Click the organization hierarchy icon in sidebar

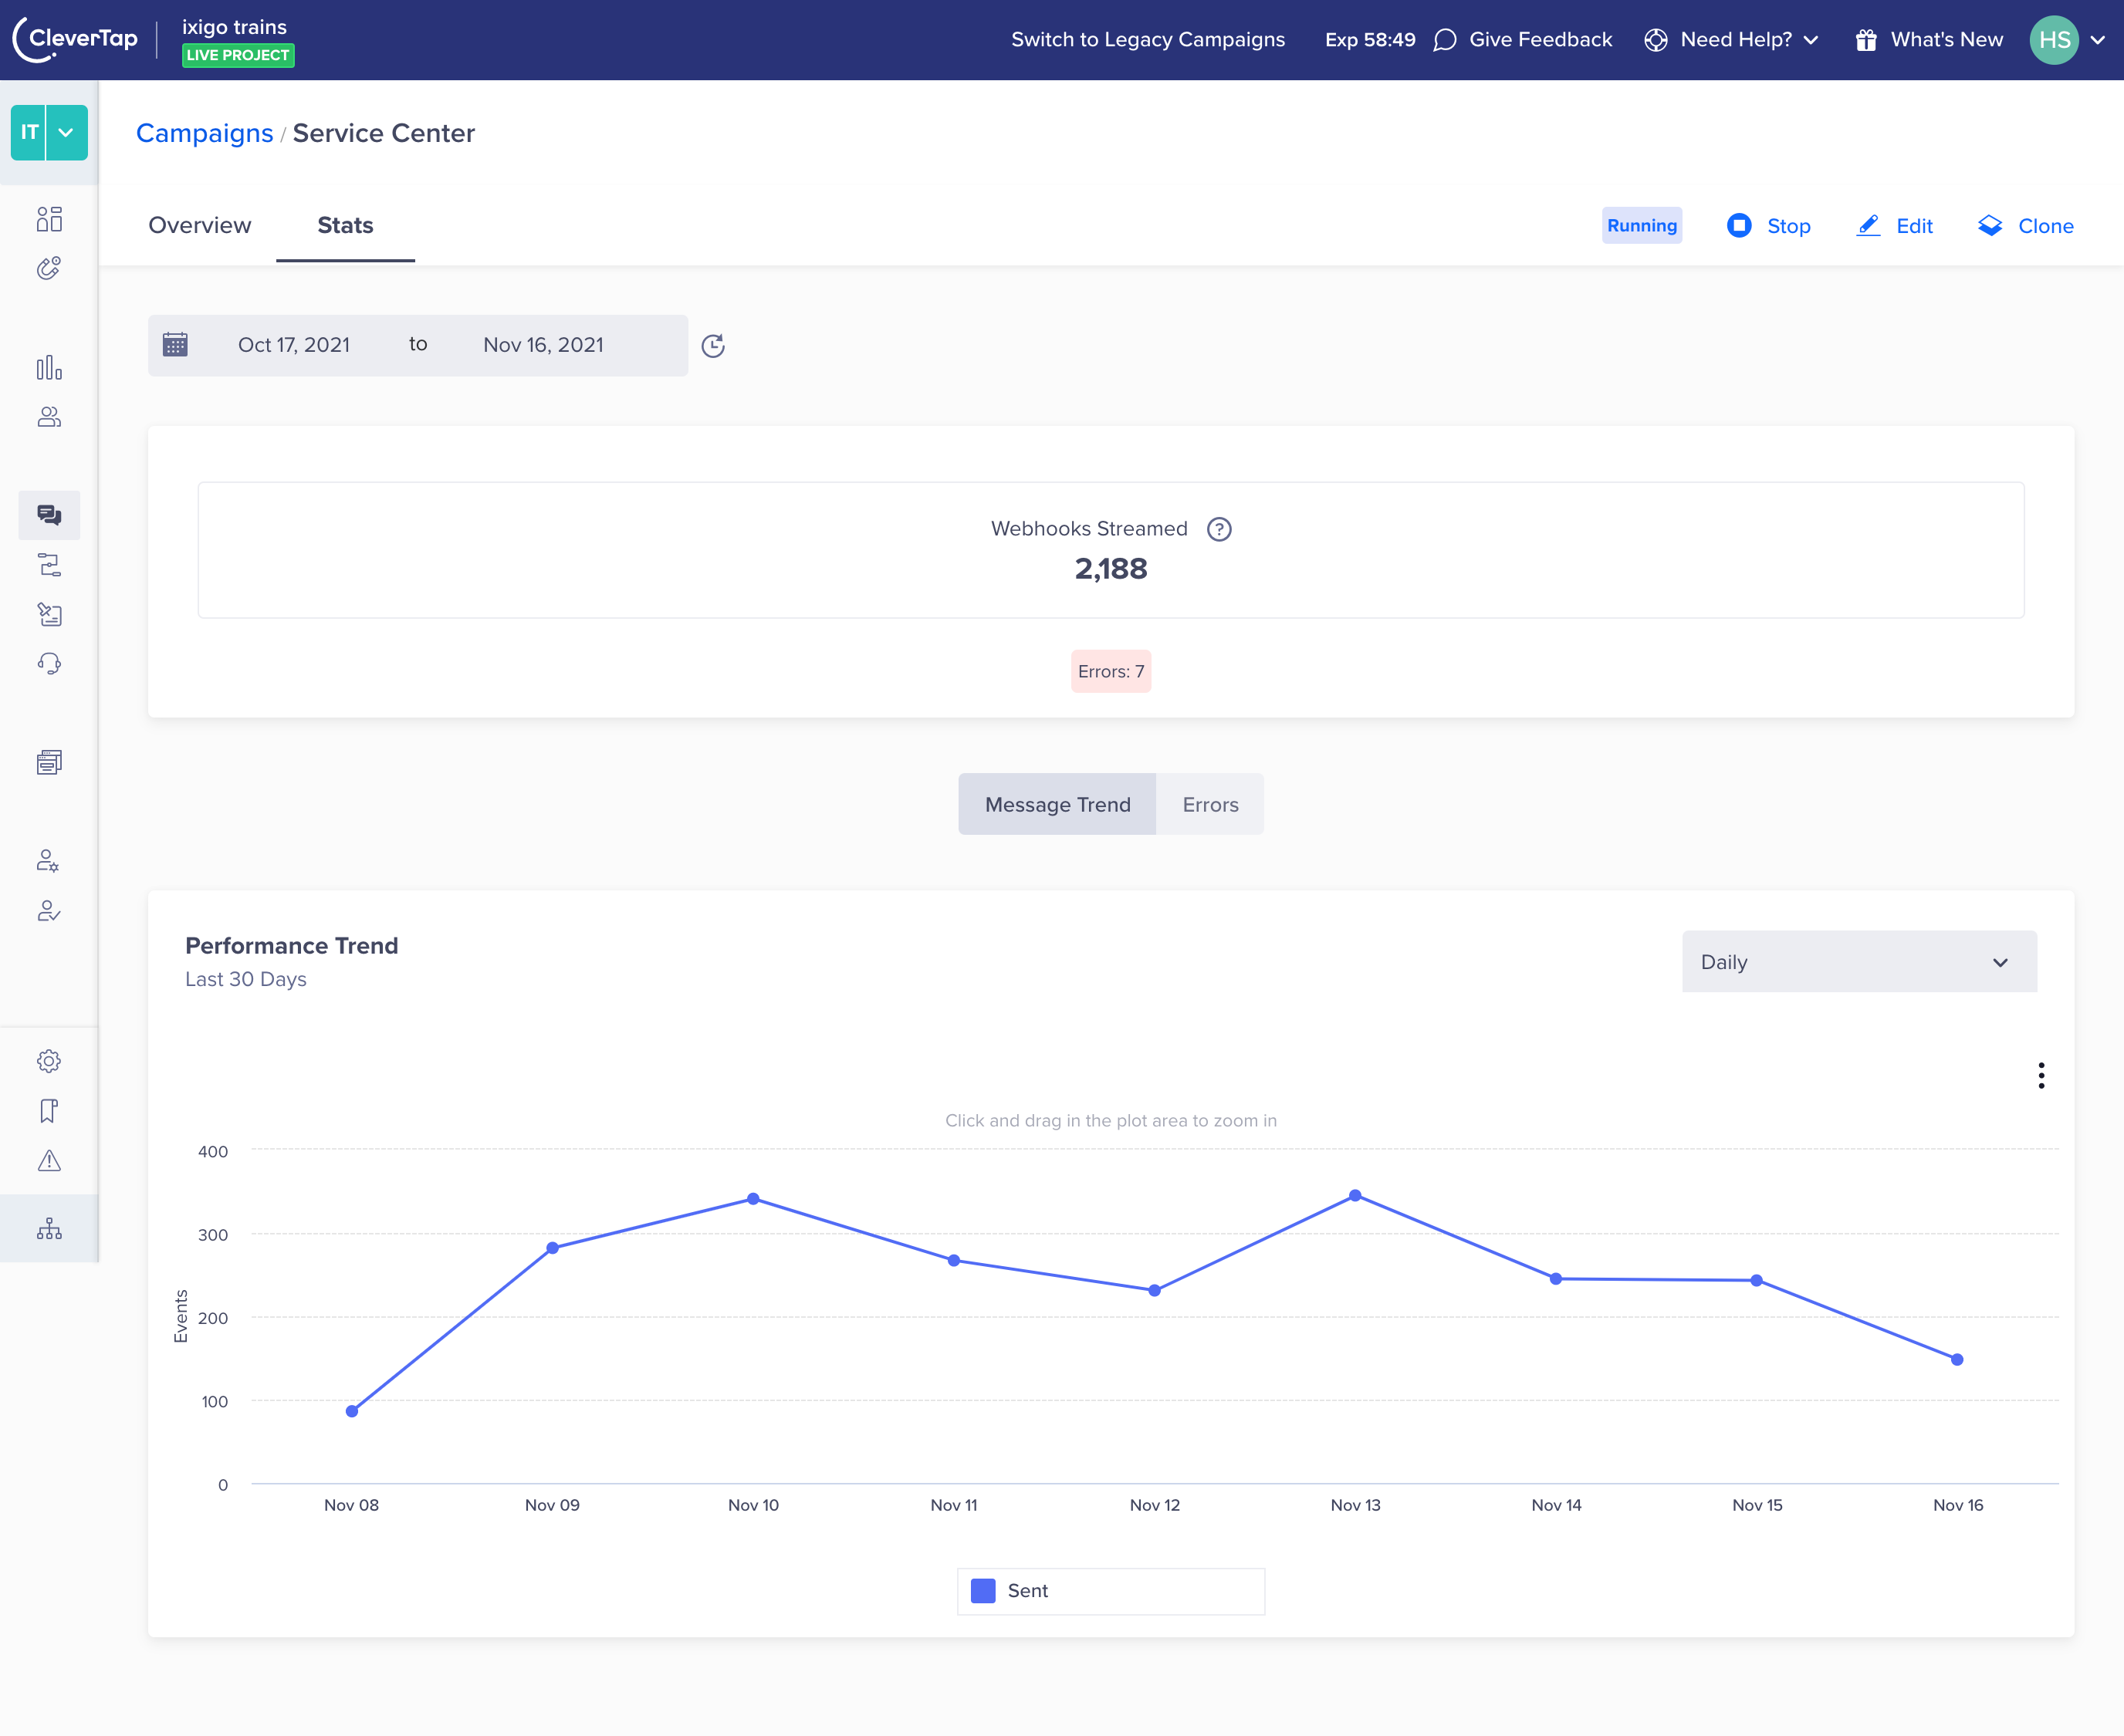(x=49, y=1229)
